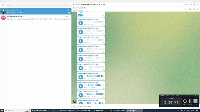Open the network status tray icon
This screenshot has height=112, width=200.
(182, 110)
